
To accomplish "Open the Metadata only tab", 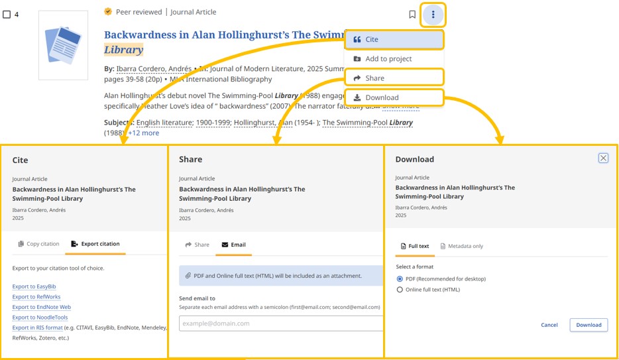I will [462, 246].
